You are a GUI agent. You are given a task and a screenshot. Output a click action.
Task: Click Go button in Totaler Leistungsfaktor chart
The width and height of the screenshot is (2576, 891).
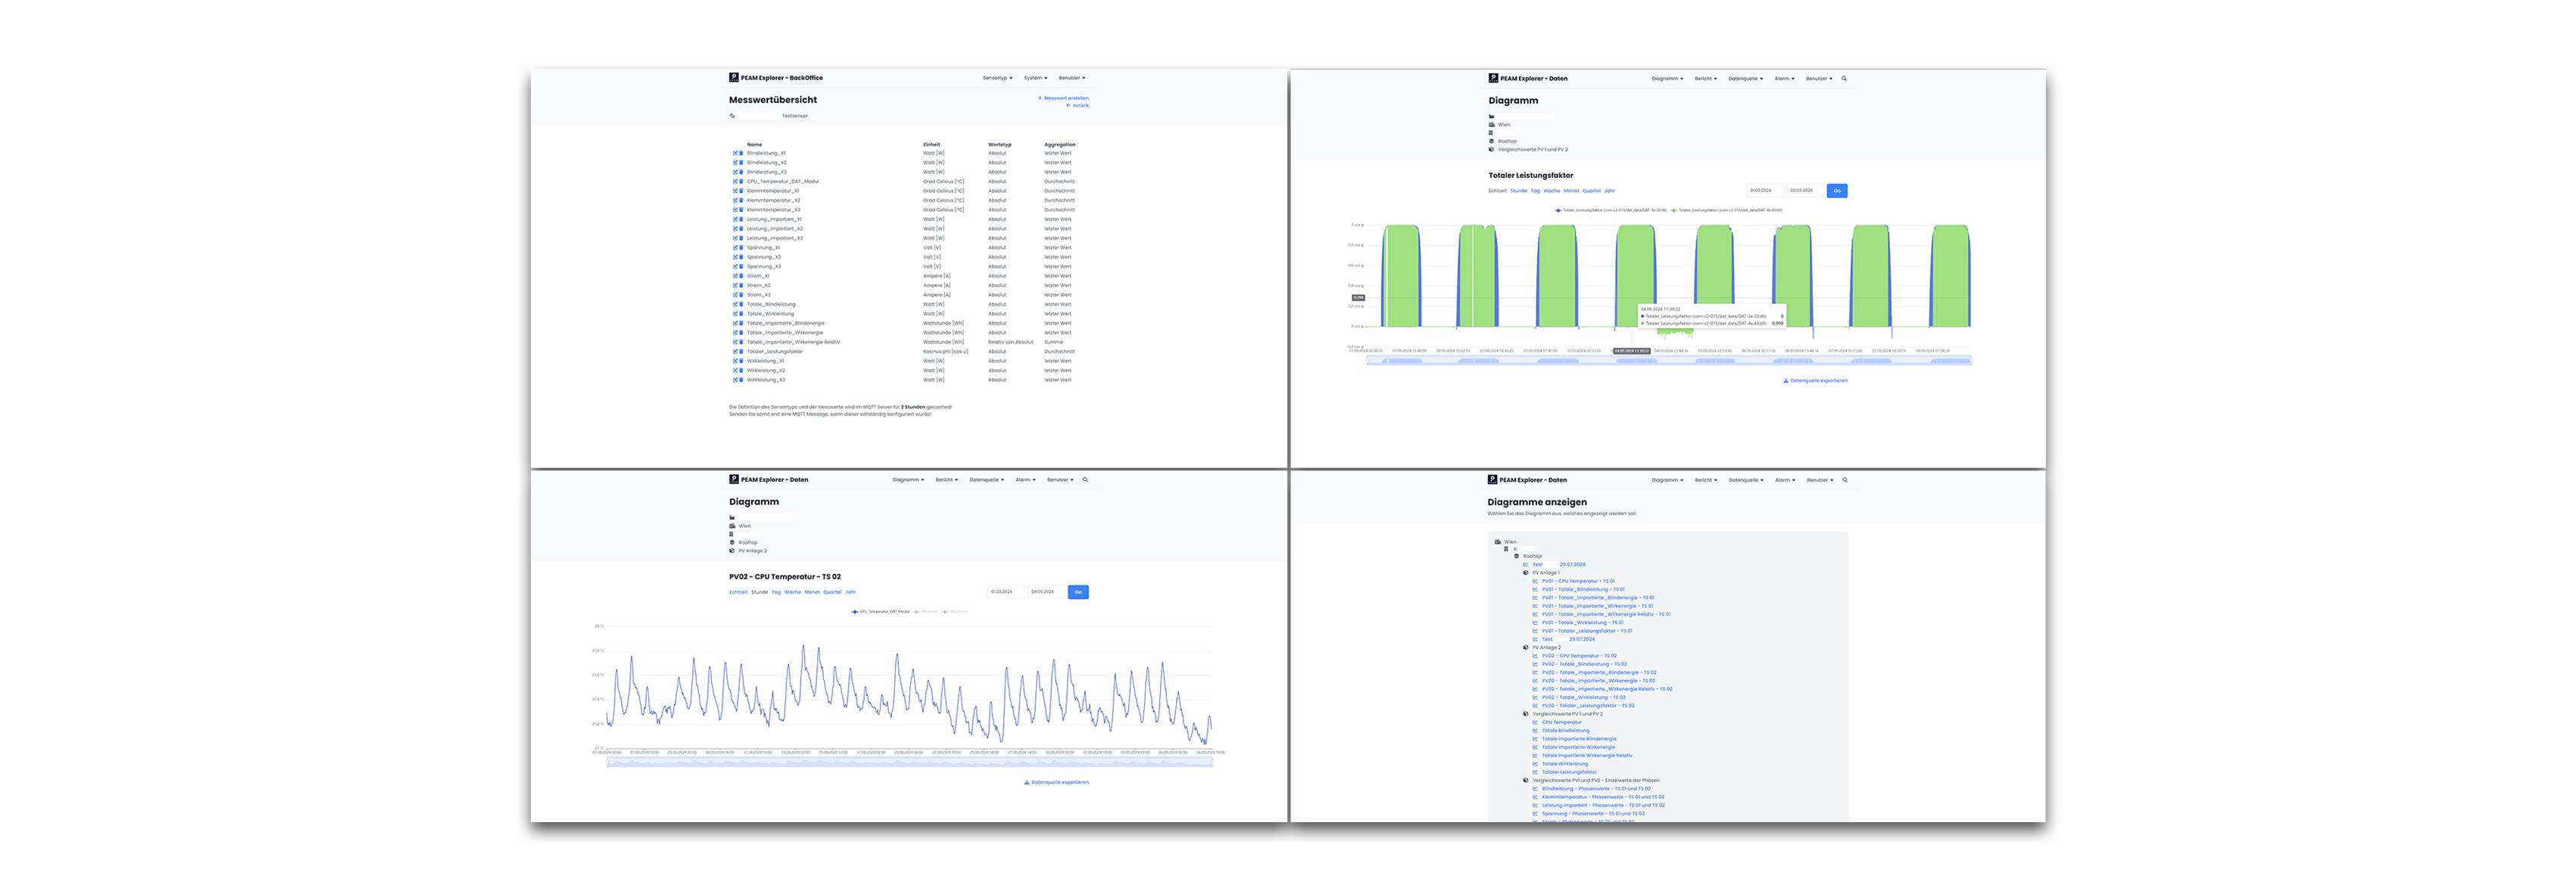[x=1837, y=191]
